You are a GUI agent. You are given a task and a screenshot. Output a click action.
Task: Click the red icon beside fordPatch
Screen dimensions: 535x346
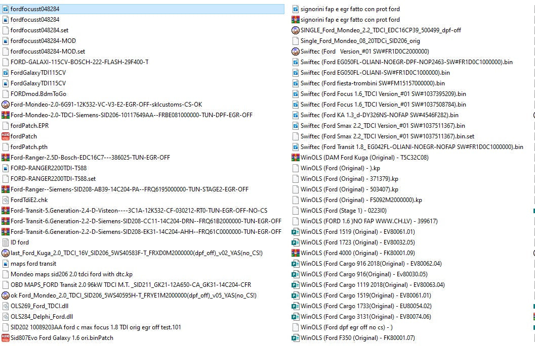coord(6,136)
